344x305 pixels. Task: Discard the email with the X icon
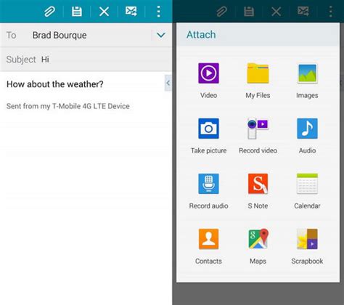coord(104,12)
